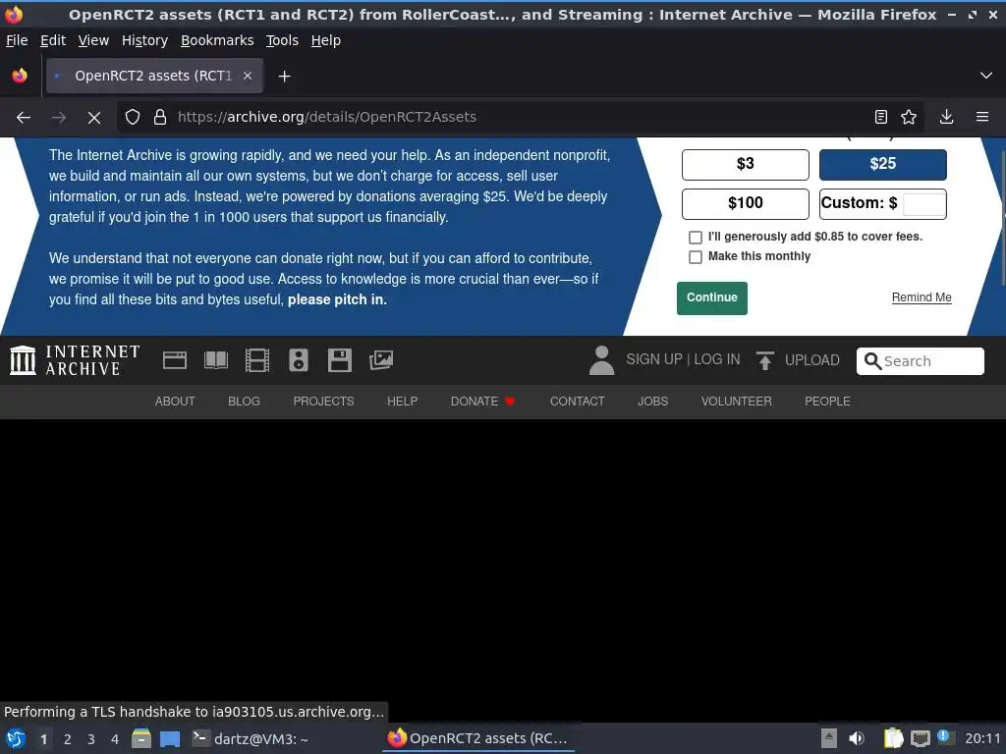Viewport: 1006px width, 754px height.
Task: Click the Firefox View icon
Action: coord(20,76)
